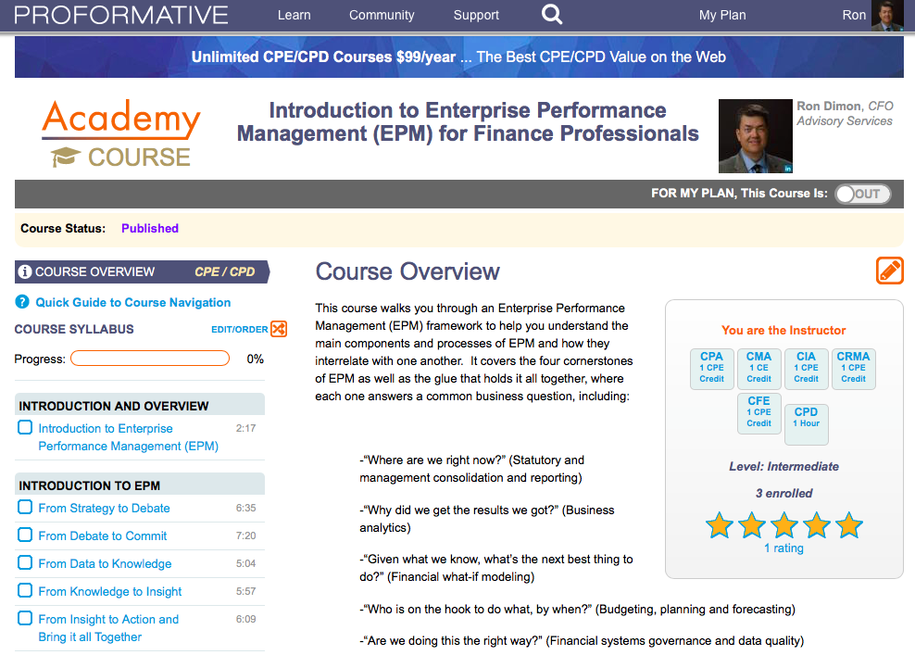
Task: Check the Introduction to Enterprise Performance Management box
Action: coord(25,427)
